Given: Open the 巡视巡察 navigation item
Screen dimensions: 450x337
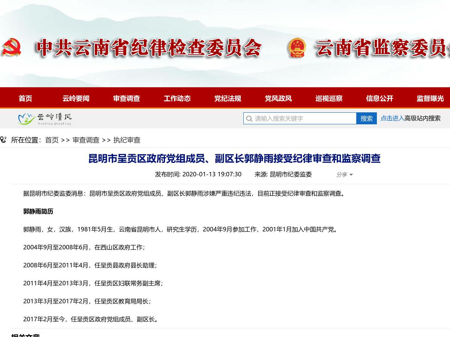Looking at the screenshot, I should point(329,98).
